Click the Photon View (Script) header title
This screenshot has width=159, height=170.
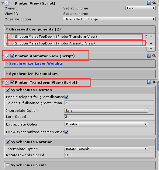[x=35, y=3]
